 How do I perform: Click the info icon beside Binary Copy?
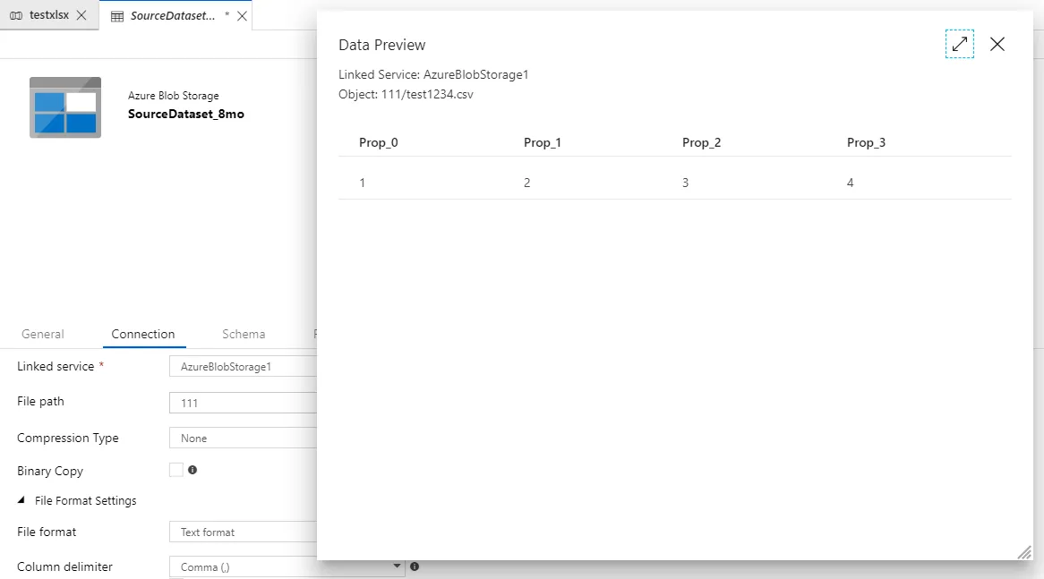[x=193, y=470]
